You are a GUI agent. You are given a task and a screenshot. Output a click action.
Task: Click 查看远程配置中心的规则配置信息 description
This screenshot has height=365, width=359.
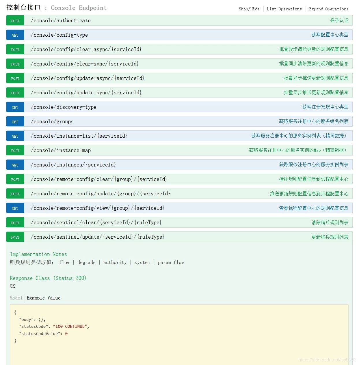314,208
